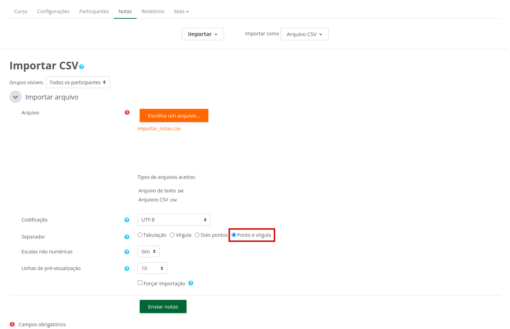510x329 pixels.
Task: Click the Enviar notas button
Action: tap(163, 306)
